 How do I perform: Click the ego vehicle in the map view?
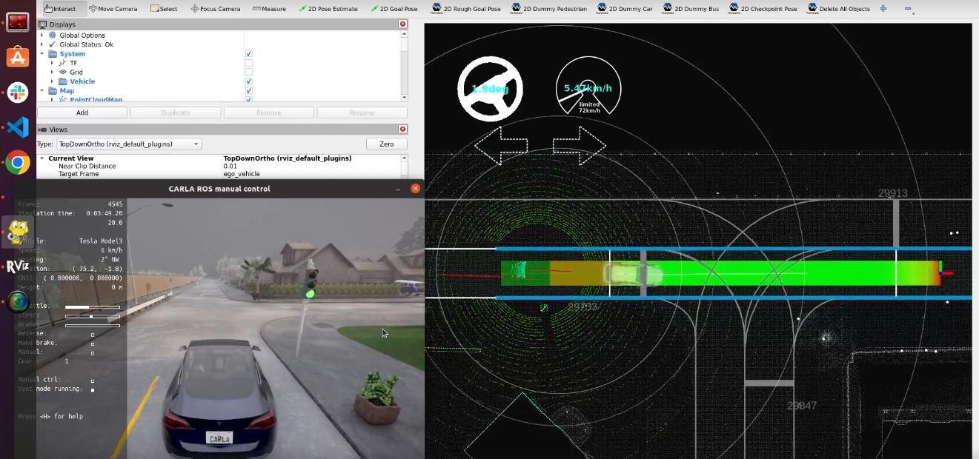[633, 275]
